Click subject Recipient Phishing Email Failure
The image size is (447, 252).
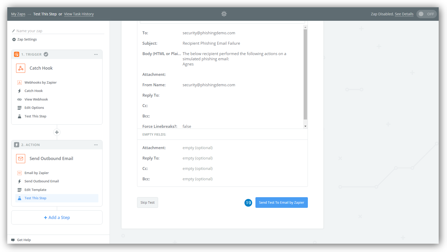coord(211,43)
